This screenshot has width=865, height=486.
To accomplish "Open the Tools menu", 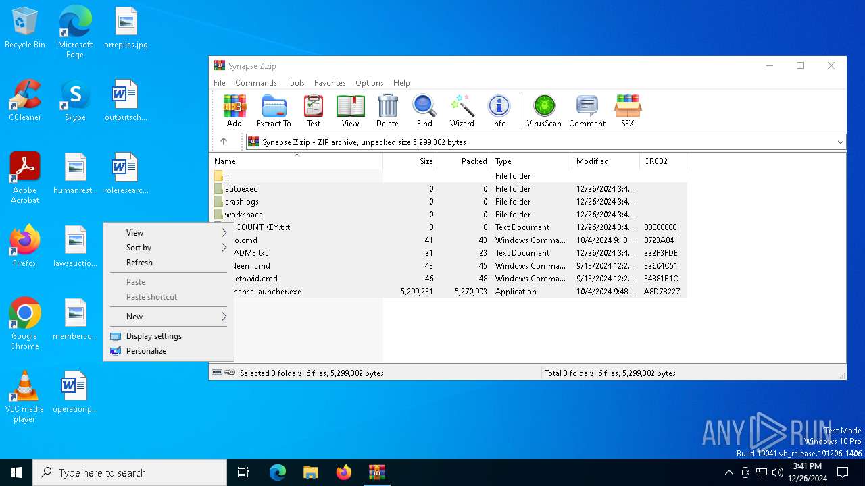I will (295, 83).
